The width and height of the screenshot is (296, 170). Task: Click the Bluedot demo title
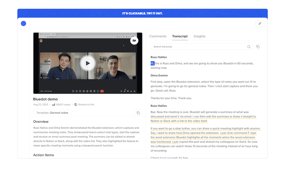[45, 99]
